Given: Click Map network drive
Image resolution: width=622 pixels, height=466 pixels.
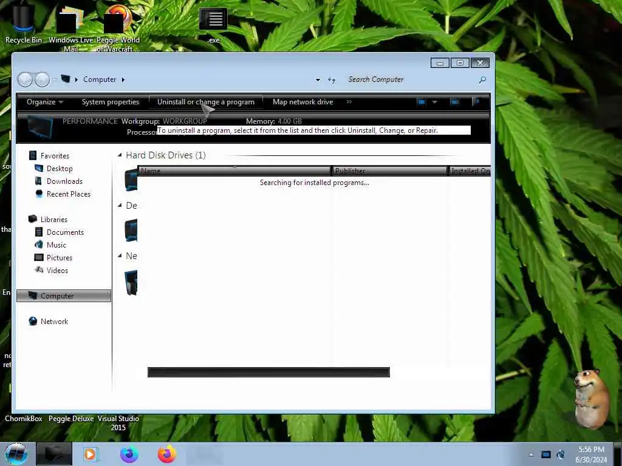Looking at the screenshot, I should 302,102.
